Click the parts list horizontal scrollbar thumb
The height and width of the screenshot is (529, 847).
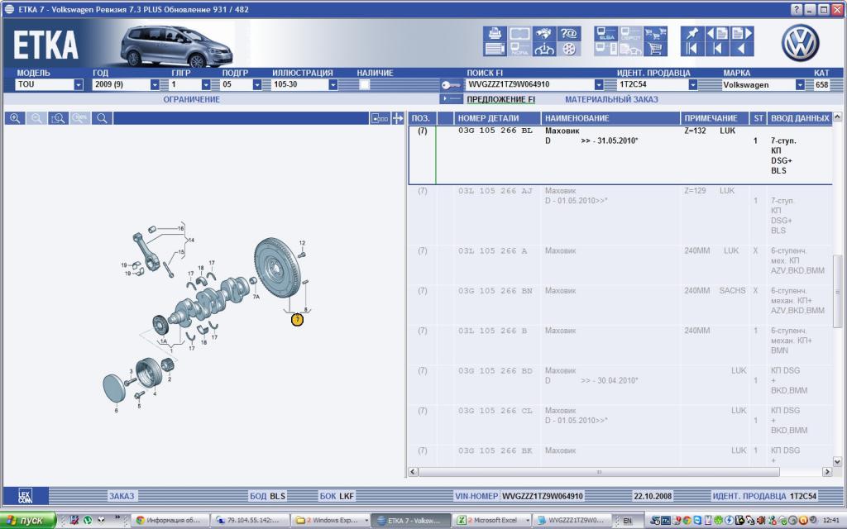(599, 472)
